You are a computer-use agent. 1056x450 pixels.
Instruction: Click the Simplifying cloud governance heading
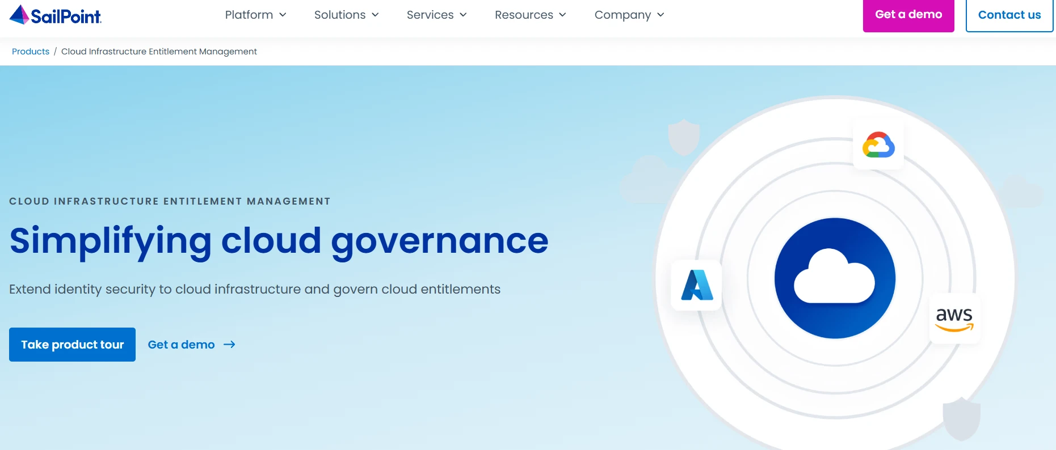click(x=279, y=241)
